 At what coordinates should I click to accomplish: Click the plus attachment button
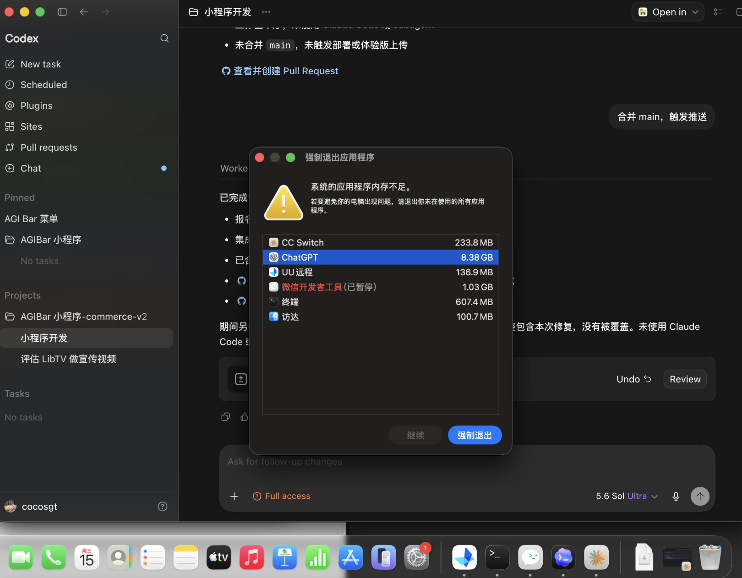(x=235, y=496)
